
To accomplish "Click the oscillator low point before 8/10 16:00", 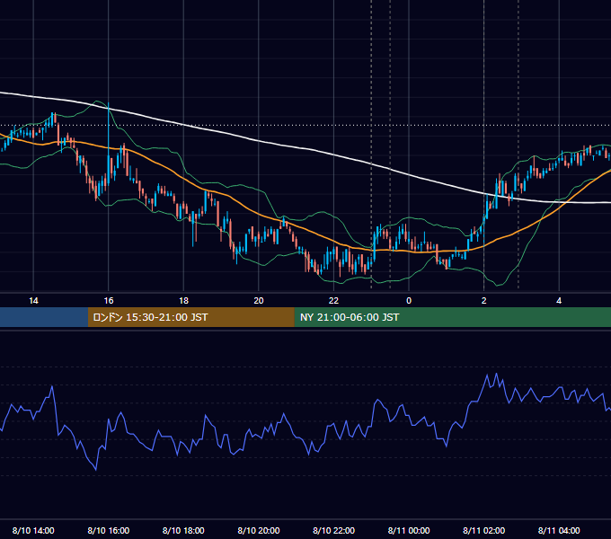I will click(x=96, y=470).
